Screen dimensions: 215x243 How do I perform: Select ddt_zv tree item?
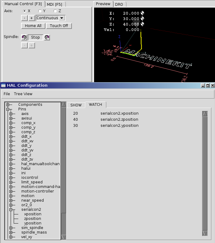coord(27,159)
